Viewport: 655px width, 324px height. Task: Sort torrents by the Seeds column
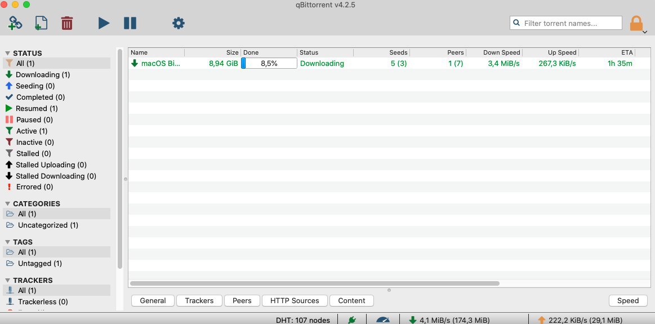[382, 52]
